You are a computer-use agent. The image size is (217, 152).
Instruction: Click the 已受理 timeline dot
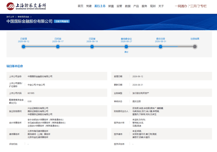pyautogui.click(x=24, y=47)
